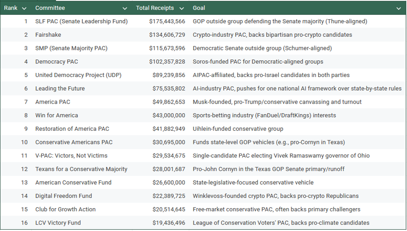The width and height of the screenshot is (407, 231).
Task: Select League of Conservation Voters' goal cell
Action: point(298,223)
